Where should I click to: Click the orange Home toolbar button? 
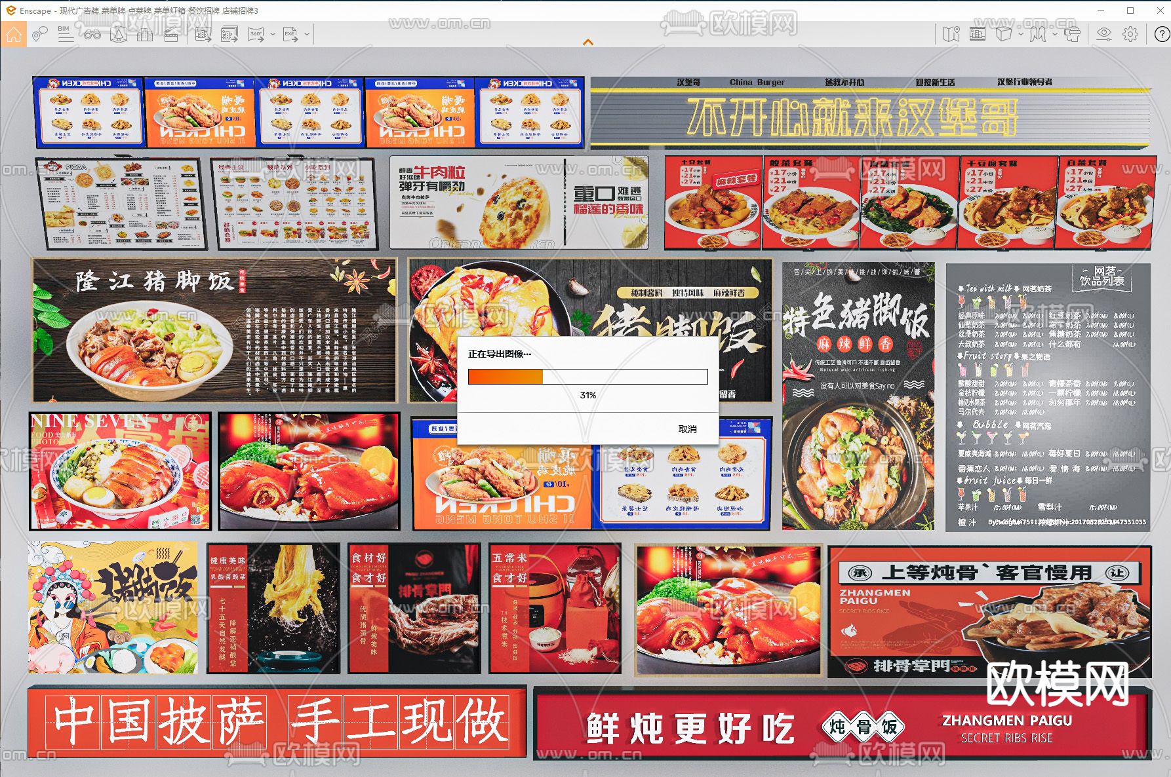14,35
